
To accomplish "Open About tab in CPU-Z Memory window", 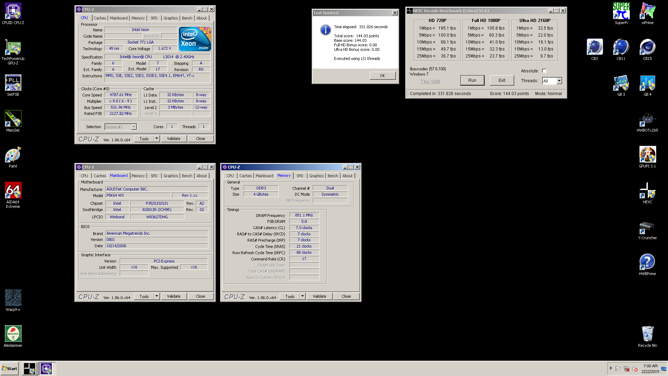I will point(347,176).
